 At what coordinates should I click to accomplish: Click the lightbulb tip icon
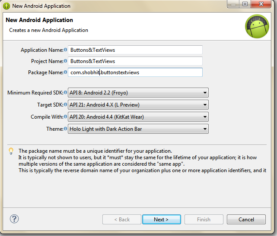point(11,151)
